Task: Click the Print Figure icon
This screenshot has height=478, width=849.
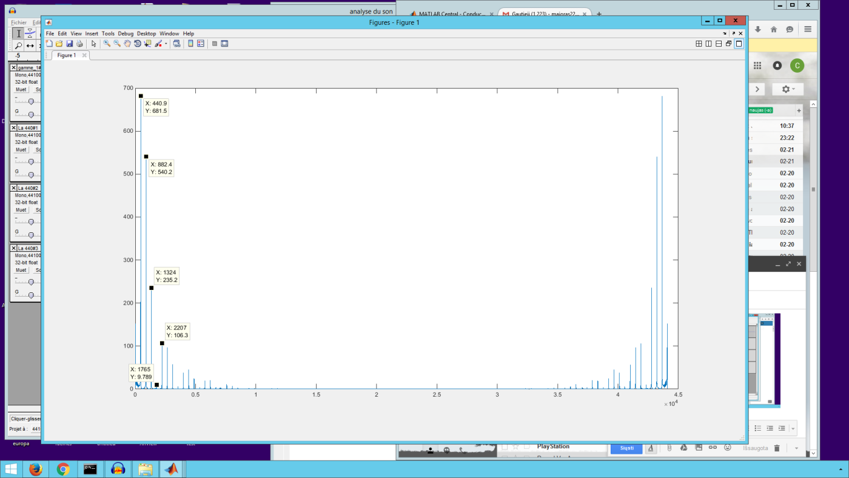Action: point(79,44)
